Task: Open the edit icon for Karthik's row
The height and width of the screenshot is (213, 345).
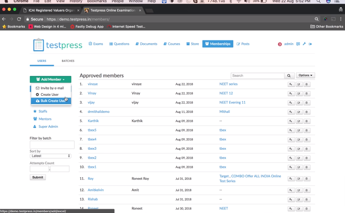Action: click(x=299, y=121)
